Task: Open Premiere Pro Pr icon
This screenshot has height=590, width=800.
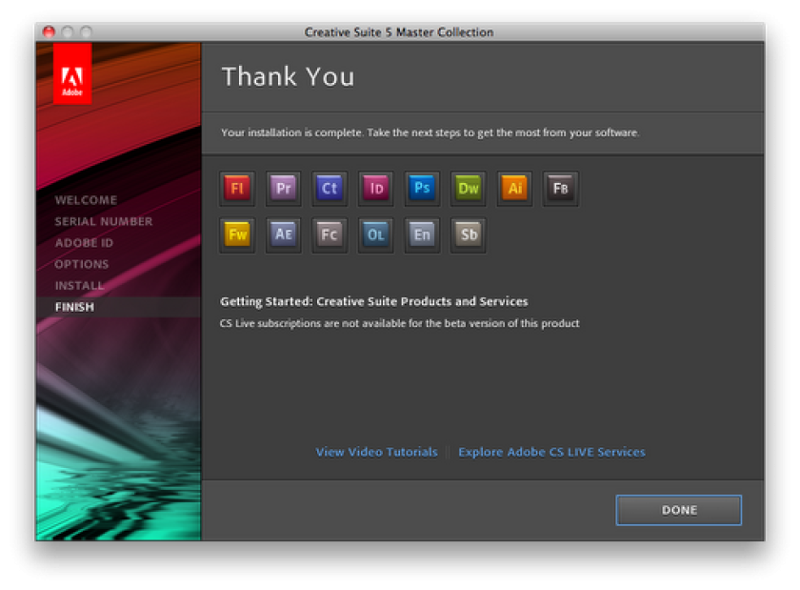Action: click(283, 189)
